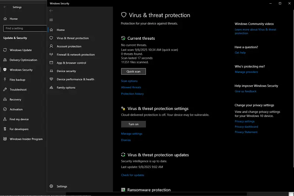
Task: Open Home in Windows Security sidebar
Action: coord(80,30)
